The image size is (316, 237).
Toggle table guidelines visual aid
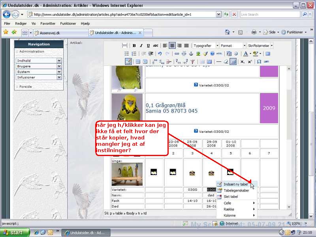click(x=233, y=62)
